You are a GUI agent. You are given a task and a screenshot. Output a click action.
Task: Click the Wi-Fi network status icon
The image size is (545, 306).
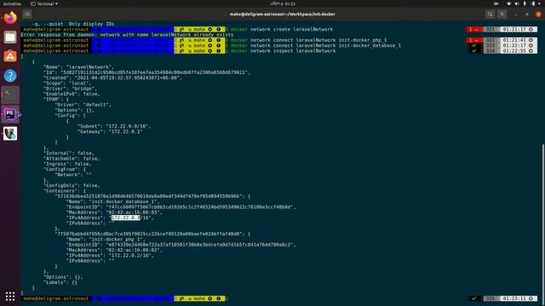[509, 3]
